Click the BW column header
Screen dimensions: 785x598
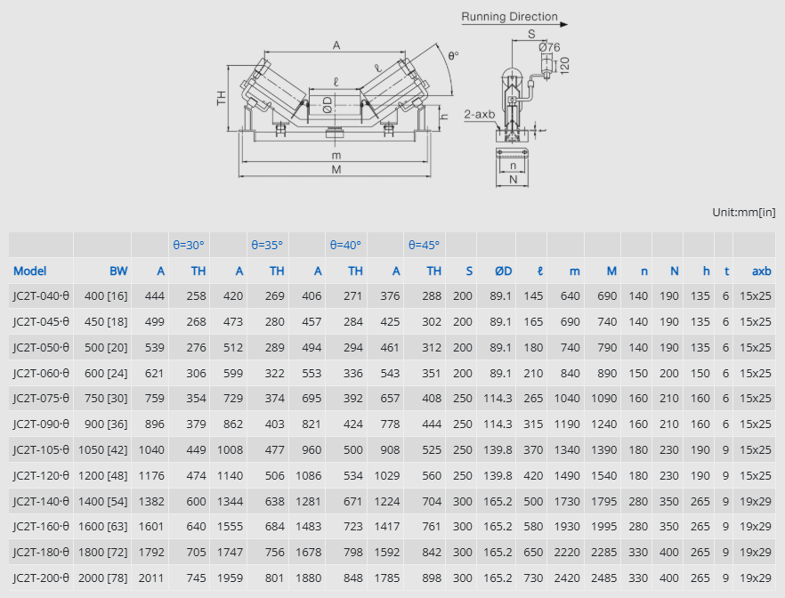(x=118, y=271)
